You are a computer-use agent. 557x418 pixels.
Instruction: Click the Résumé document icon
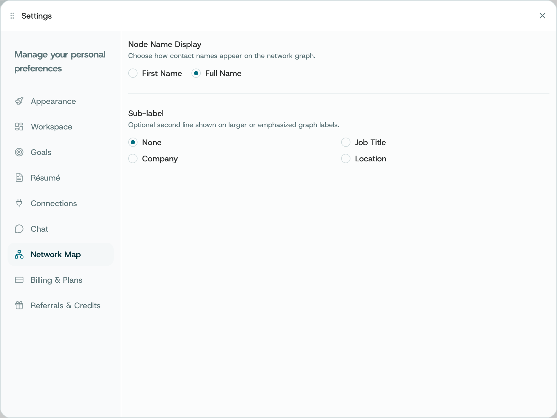click(x=19, y=178)
